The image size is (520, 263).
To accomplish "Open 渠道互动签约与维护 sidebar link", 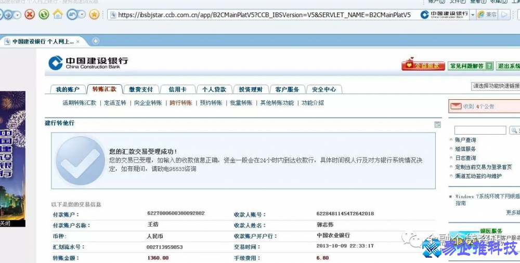I will click(x=478, y=176).
